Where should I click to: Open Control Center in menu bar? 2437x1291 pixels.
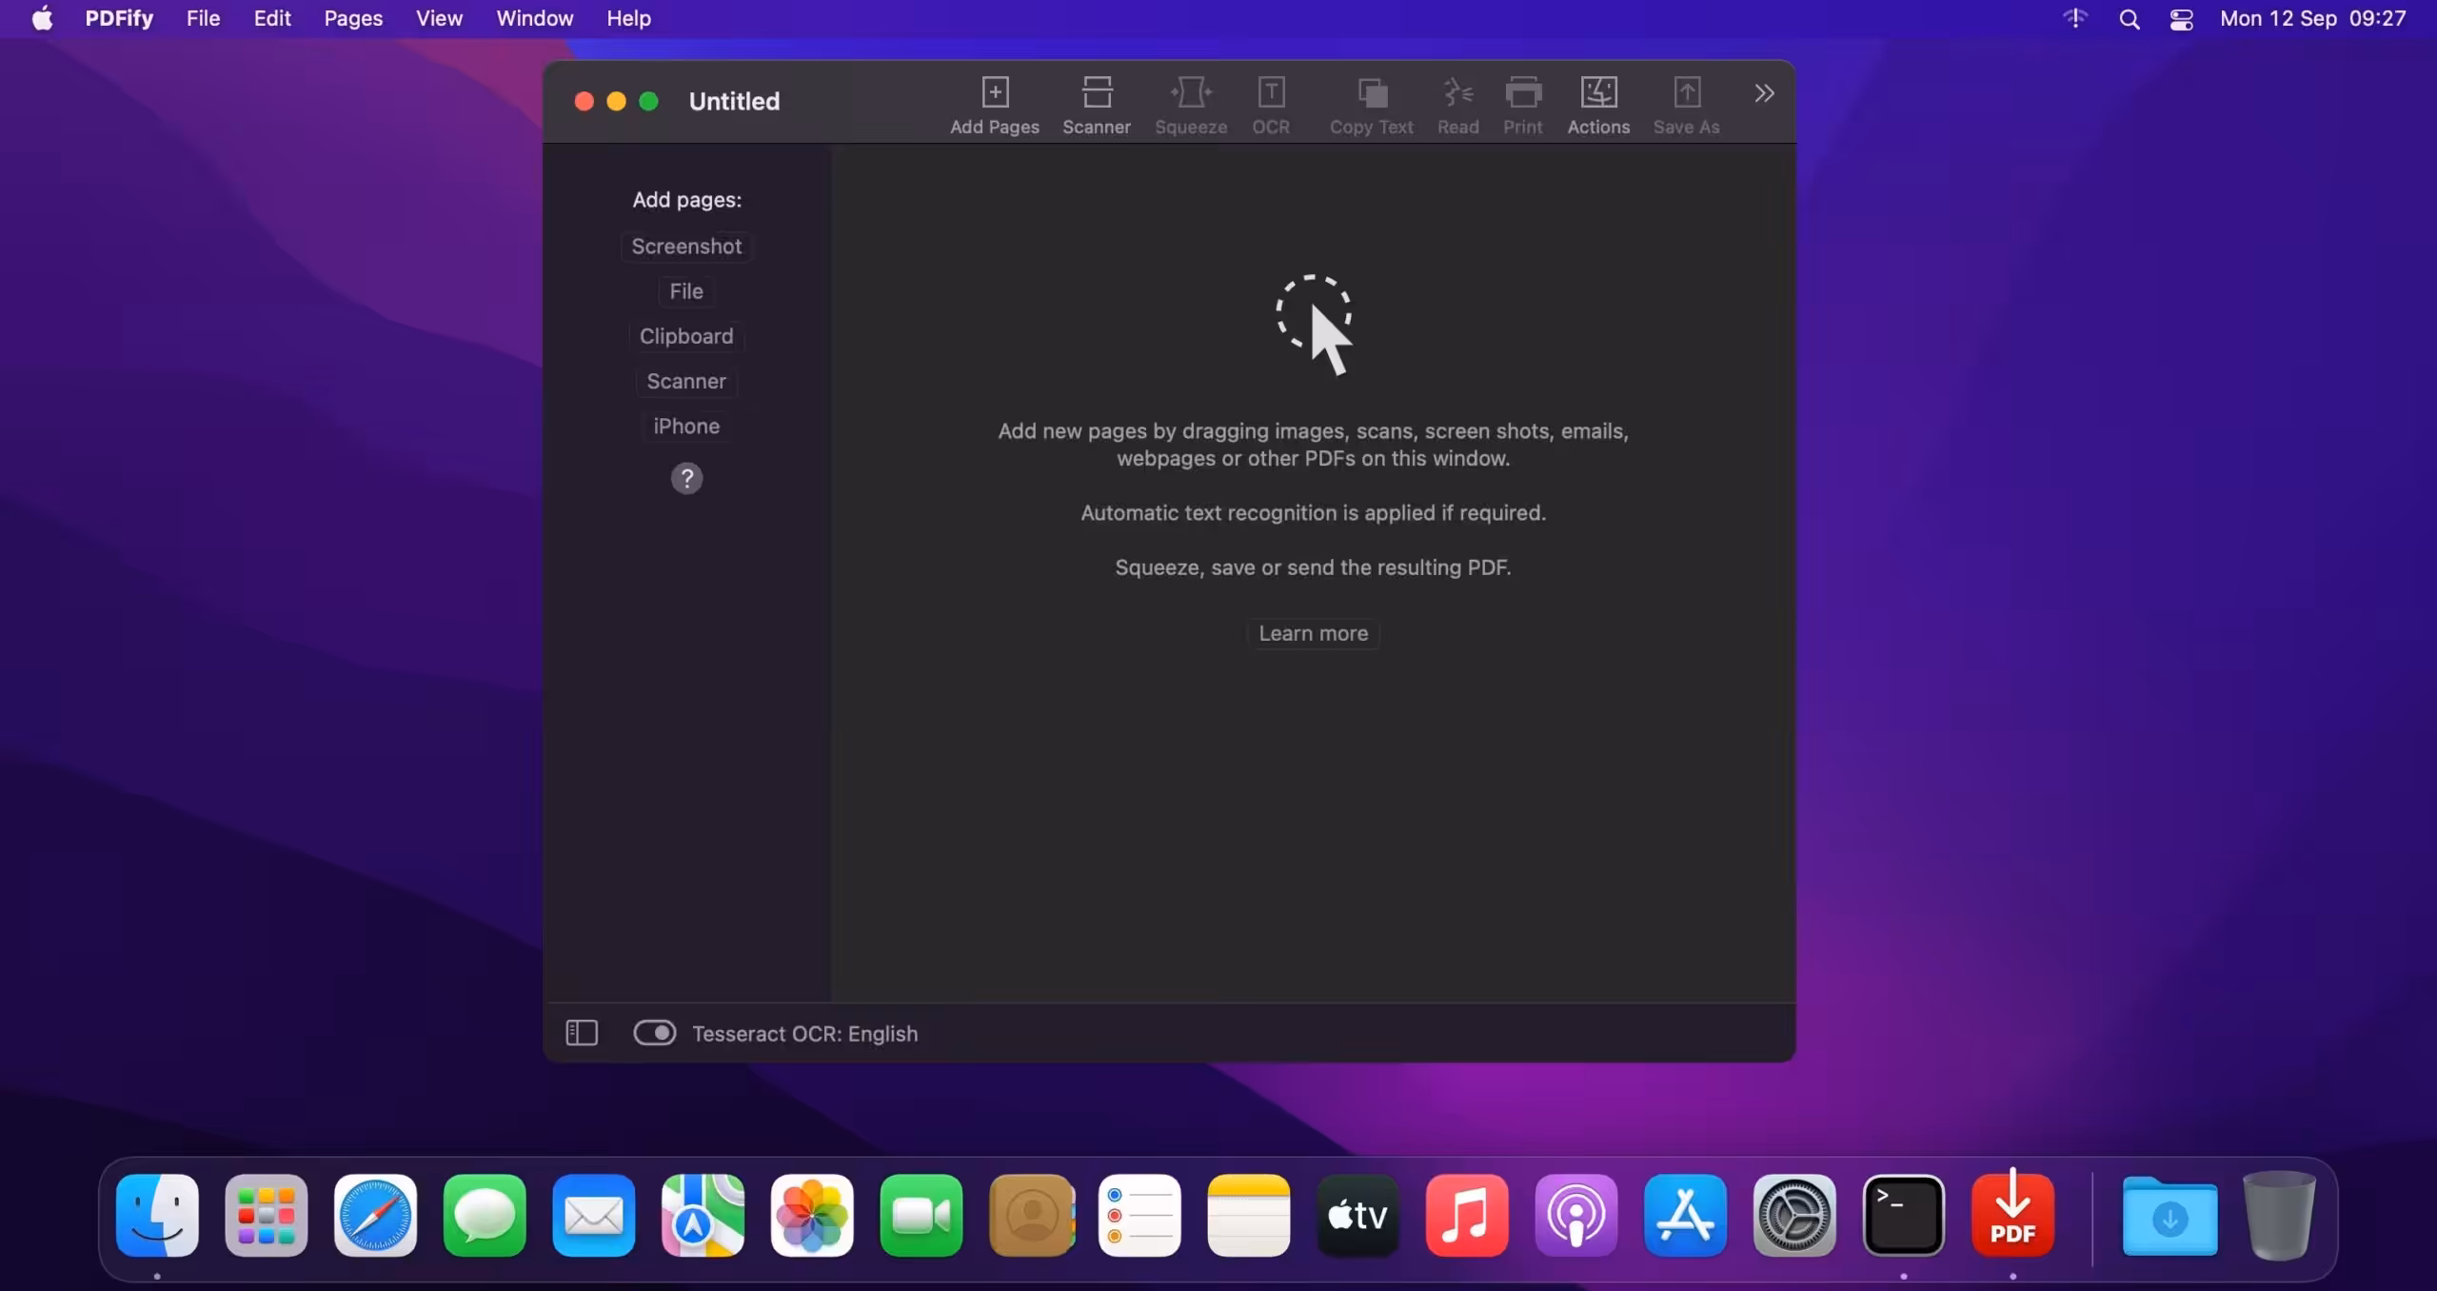tap(2182, 19)
